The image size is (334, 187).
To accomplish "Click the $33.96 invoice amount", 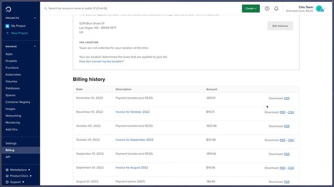I will click(x=211, y=140).
